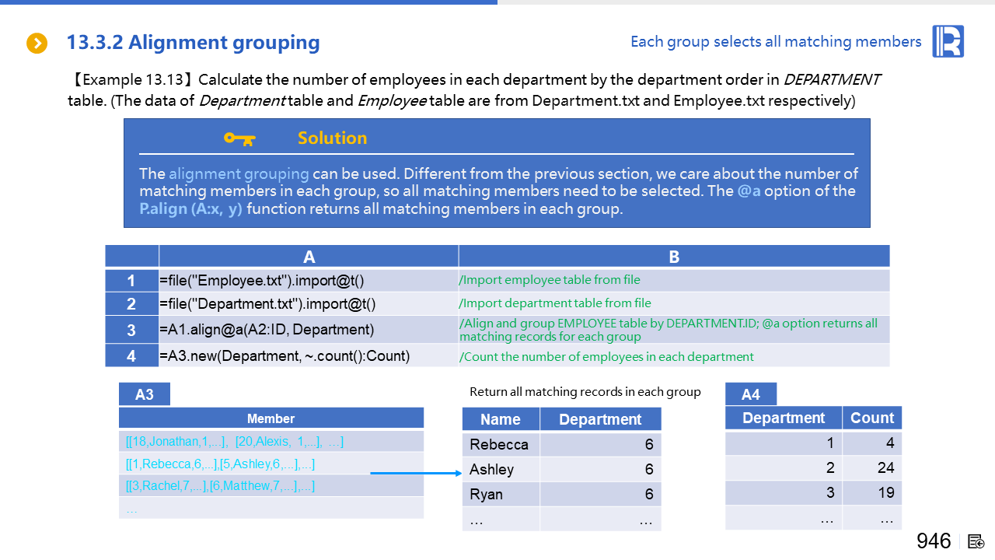Click the Member column header
995x560 pixels.
tap(271, 418)
